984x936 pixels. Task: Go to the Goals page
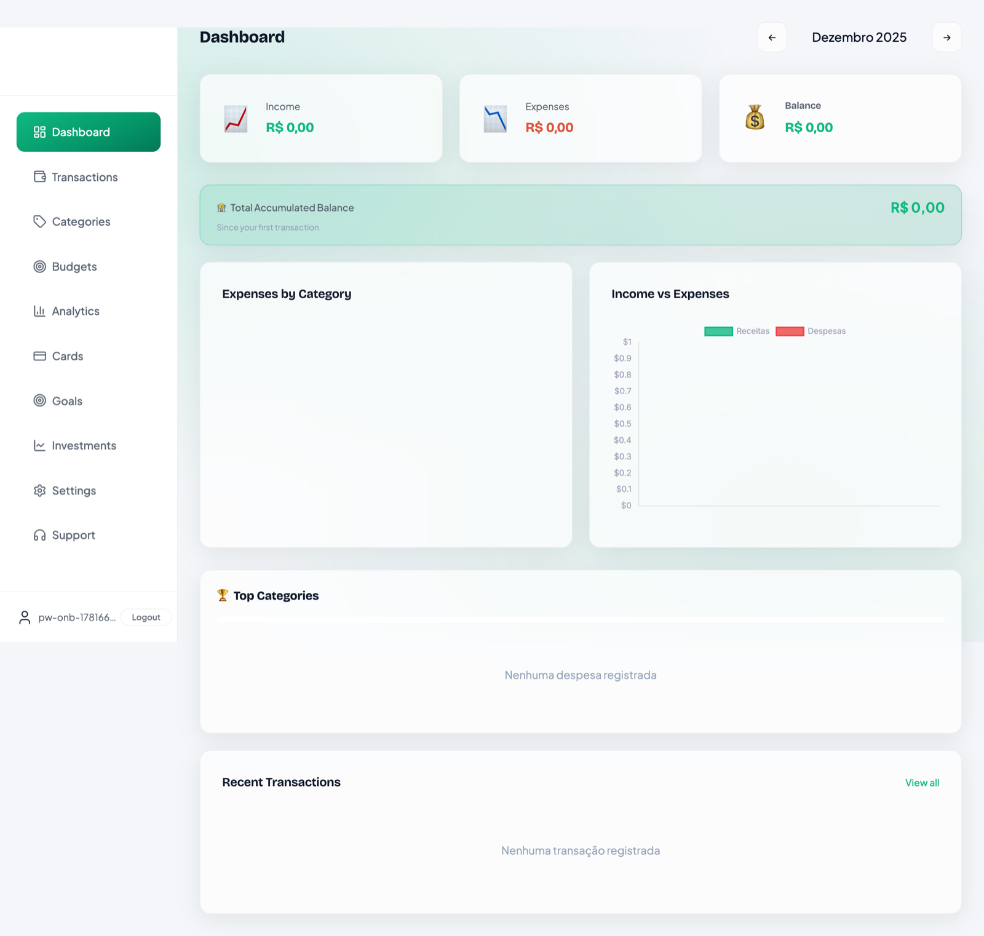89,400
